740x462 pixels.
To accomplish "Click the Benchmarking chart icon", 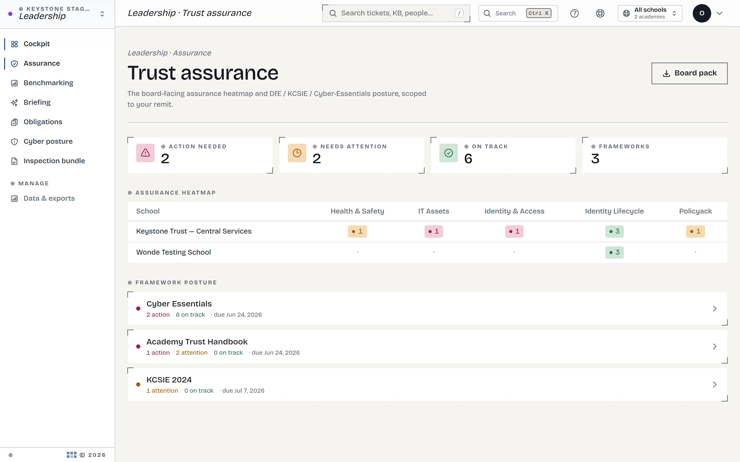I will (14, 83).
